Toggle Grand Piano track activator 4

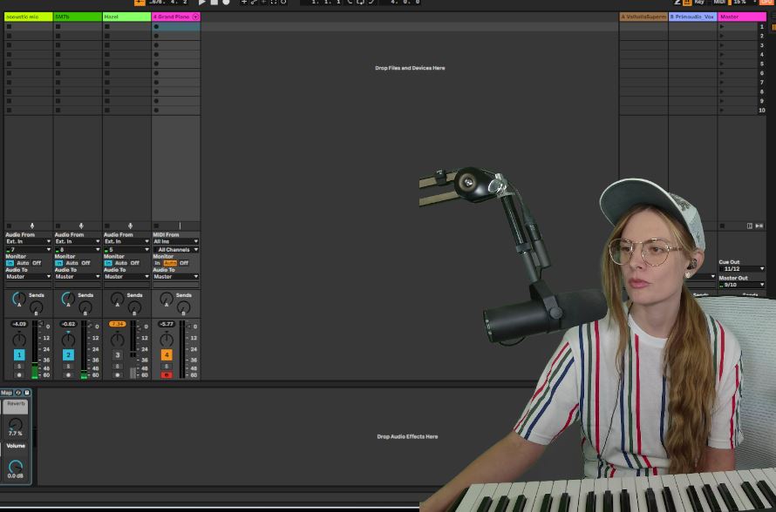[167, 355]
